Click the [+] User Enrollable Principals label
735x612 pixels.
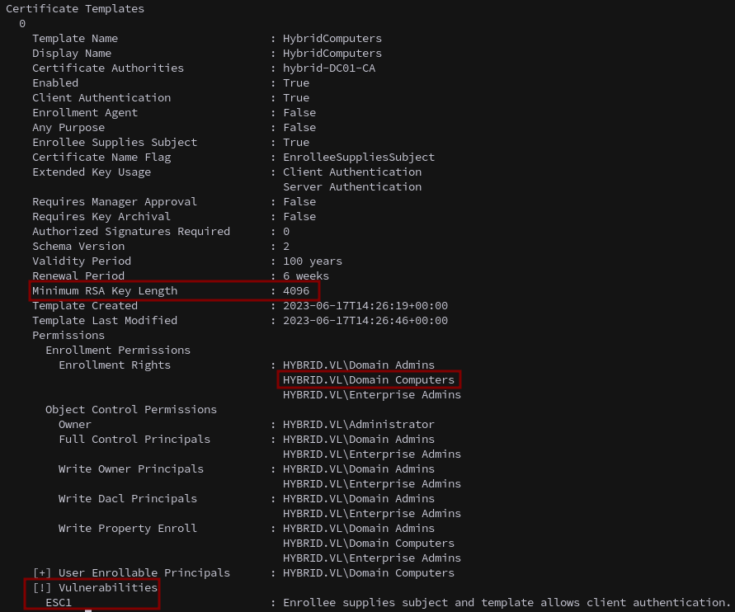pos(131,573)
